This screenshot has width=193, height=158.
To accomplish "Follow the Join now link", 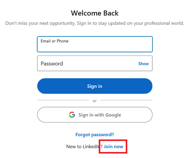I will [113, 146].
